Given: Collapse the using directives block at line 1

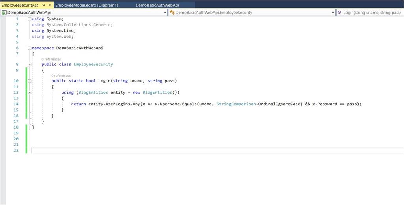Looking at the screenshot, I should point(30,19).
